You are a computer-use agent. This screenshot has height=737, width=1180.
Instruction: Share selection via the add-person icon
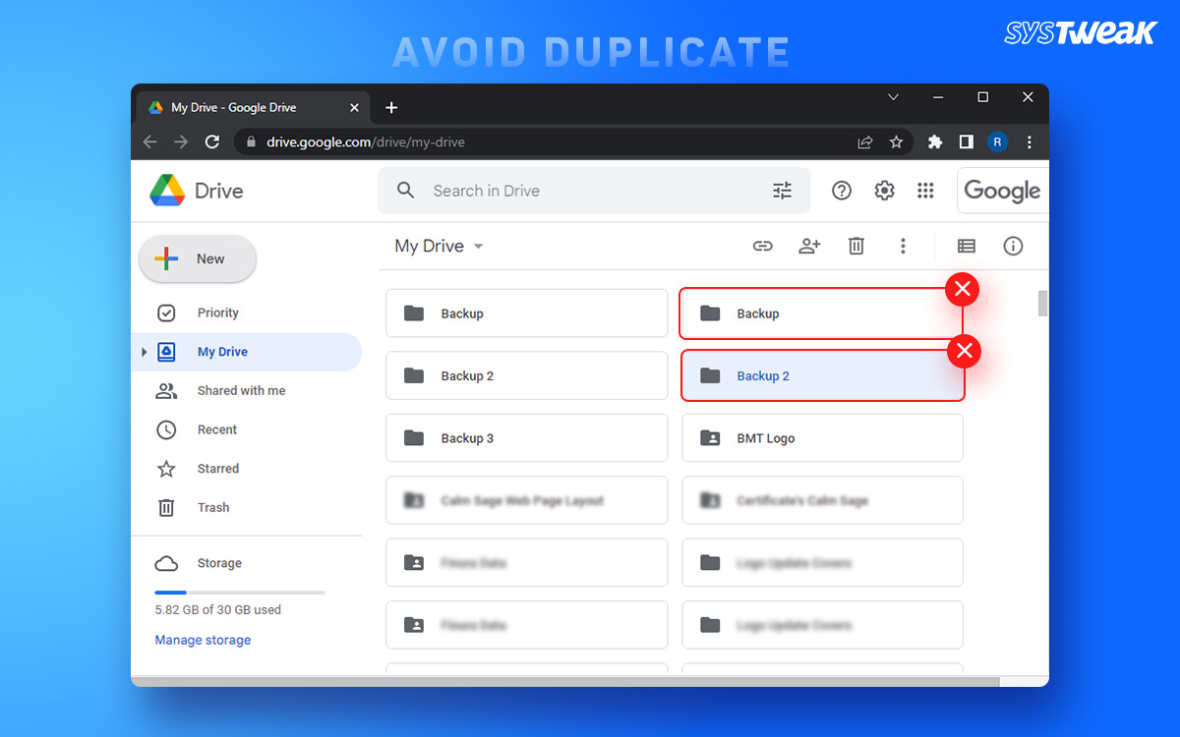click(x=809, y=246)
